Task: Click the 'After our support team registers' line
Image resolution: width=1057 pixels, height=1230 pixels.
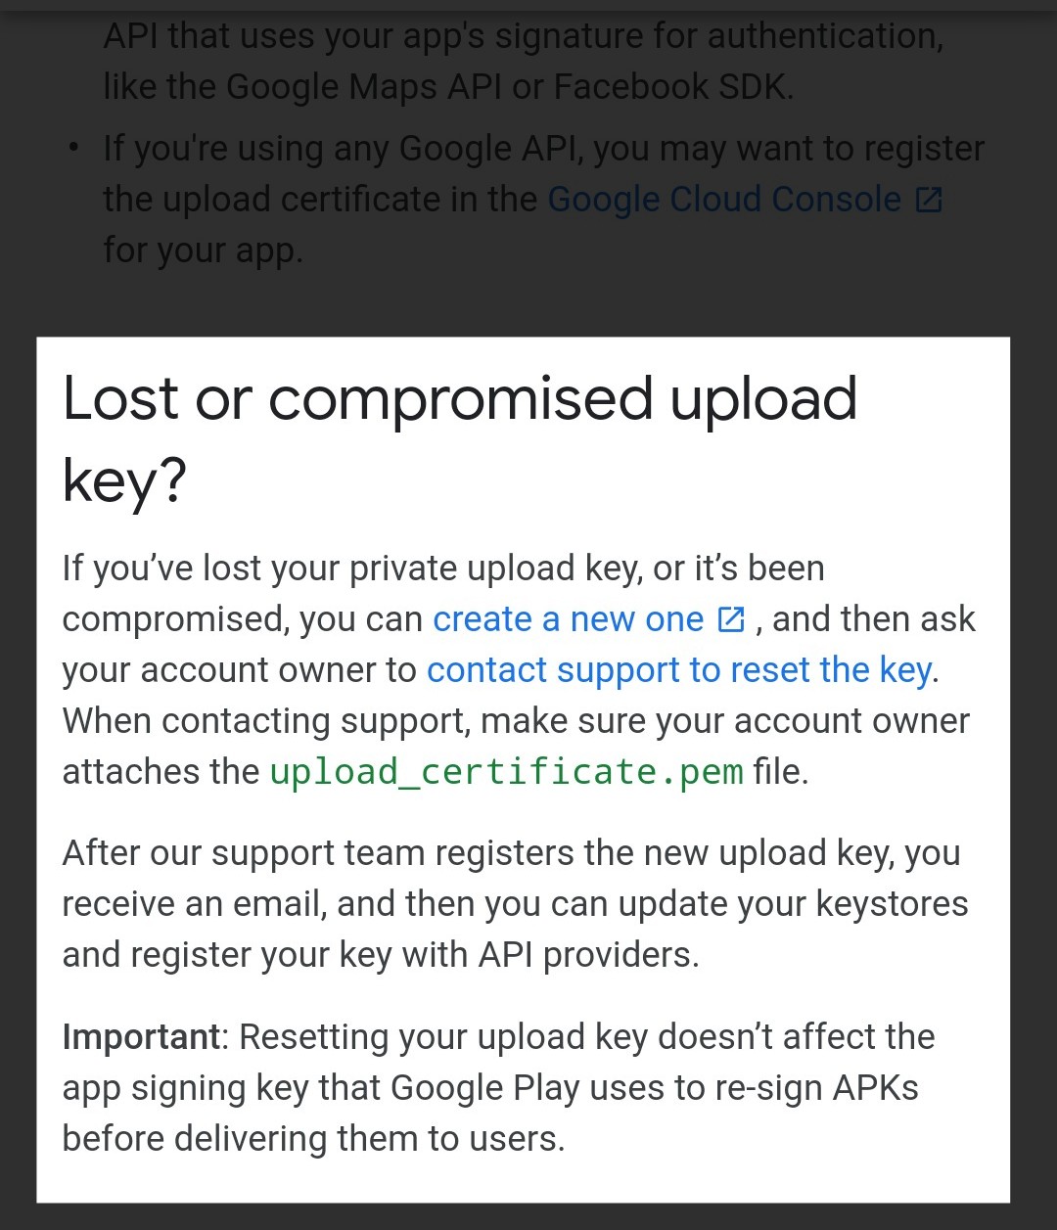Action: pos(511,853)
